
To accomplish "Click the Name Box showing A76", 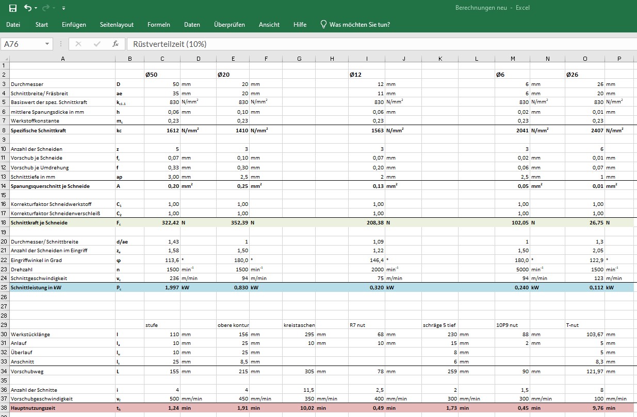I will pos(23,44).
